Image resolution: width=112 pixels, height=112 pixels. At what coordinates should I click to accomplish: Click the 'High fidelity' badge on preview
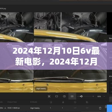coord(41,89)
